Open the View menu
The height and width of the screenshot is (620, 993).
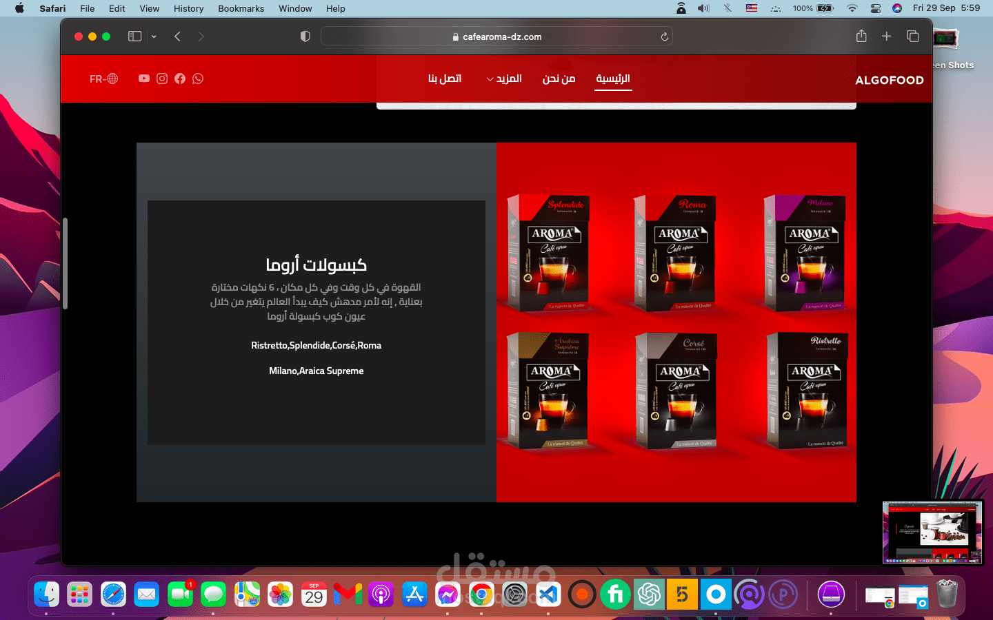point(149,8)
